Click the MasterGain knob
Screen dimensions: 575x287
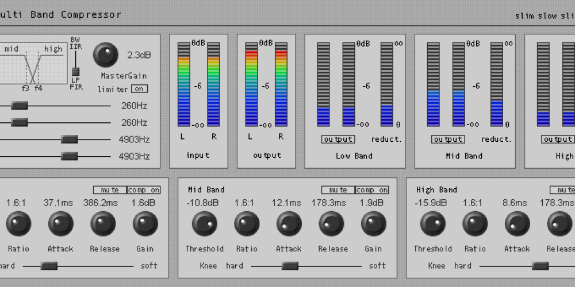106,55
